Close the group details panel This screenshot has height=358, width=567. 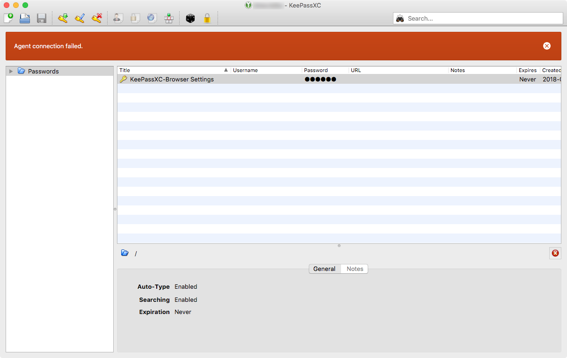(x=555, y=253)
